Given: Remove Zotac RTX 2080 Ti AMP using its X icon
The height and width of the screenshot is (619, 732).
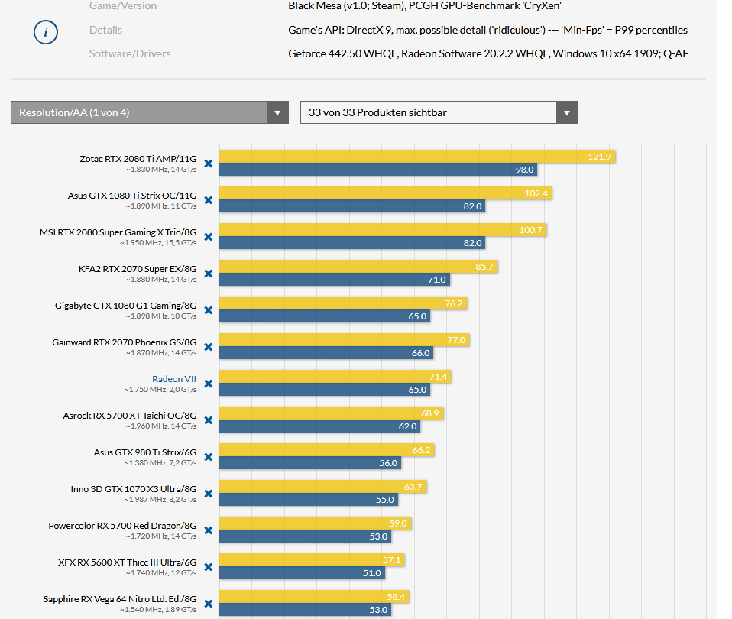Looking at the screenshot, I should [x=207, y=163].
